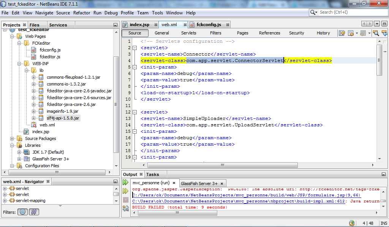Viewport: 389px width, 227px height.
Task: Switch to General view of web.xml
Action: point(162,33)
